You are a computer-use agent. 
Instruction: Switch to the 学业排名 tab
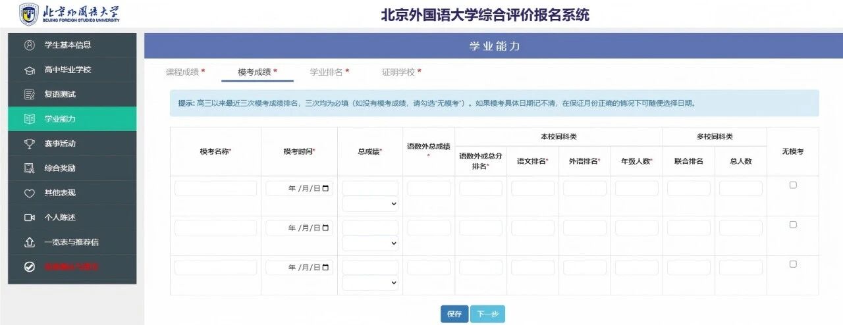[x=329, y=72]
